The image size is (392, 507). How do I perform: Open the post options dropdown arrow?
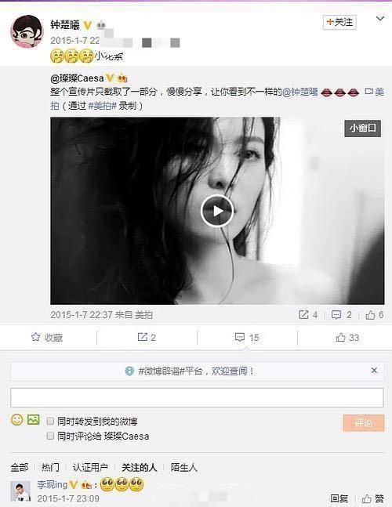pos(380,19)
